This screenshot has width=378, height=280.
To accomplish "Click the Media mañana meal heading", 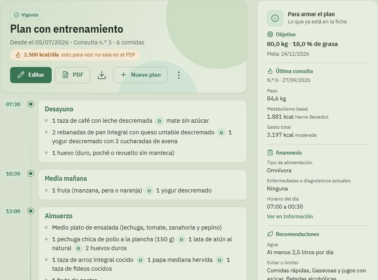I will pyautogui.click(x=66, y=178).
